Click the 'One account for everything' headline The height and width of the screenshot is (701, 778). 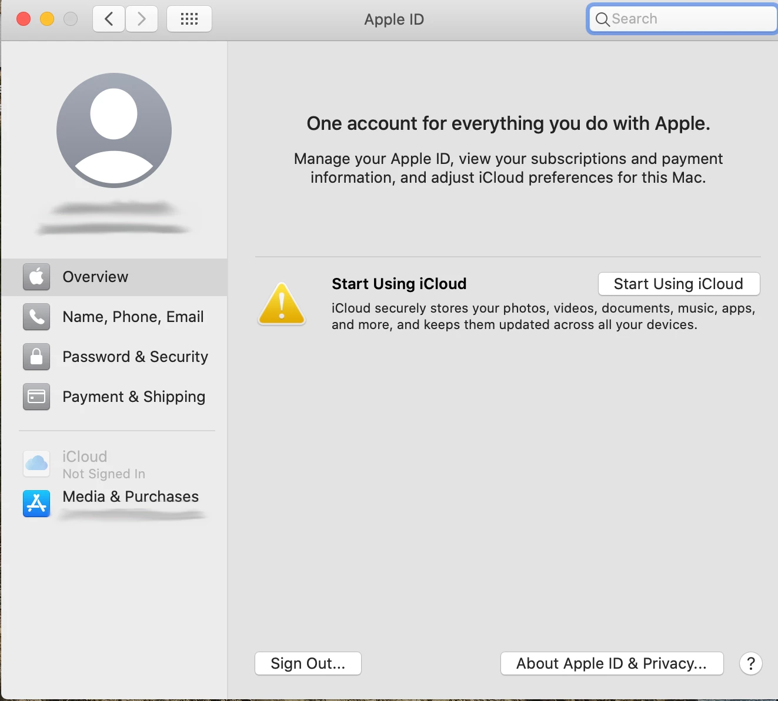(508, 123)
